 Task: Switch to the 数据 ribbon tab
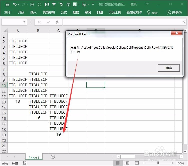click(x=76, y=12)
